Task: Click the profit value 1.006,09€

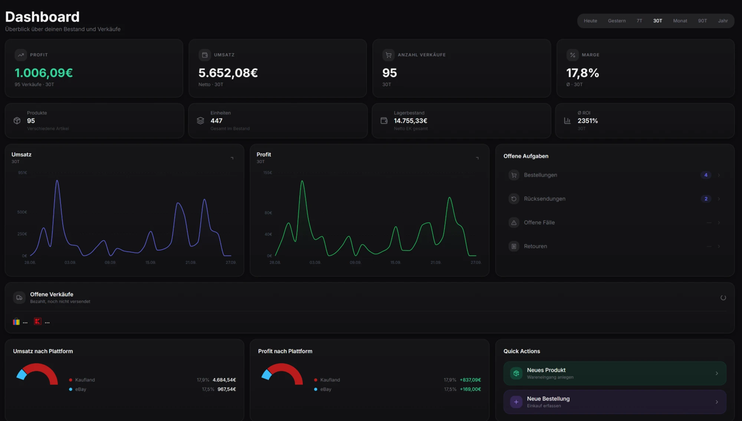Action: click(43, 73)
